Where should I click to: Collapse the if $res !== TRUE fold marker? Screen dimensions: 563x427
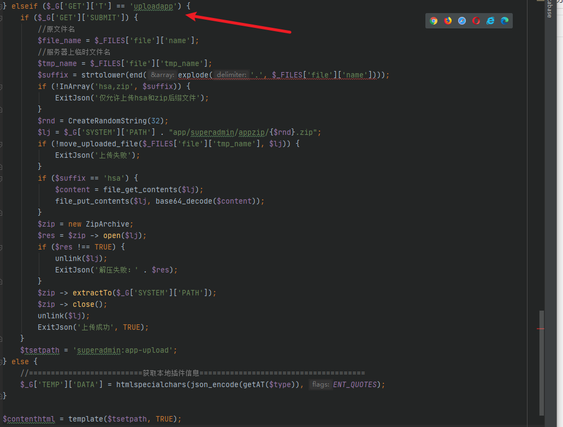[x=2, y=247]
